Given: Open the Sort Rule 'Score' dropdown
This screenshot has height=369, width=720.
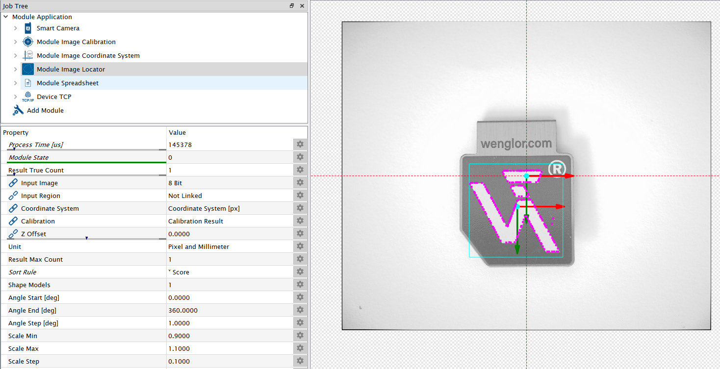Looking at the screenshot, I should tap(179, 272).
